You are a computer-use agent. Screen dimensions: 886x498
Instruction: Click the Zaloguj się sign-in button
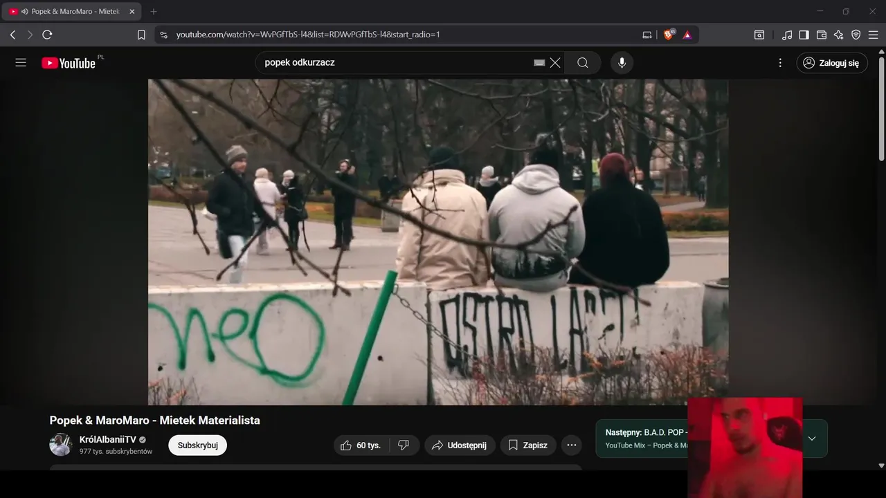pos(832,63)
